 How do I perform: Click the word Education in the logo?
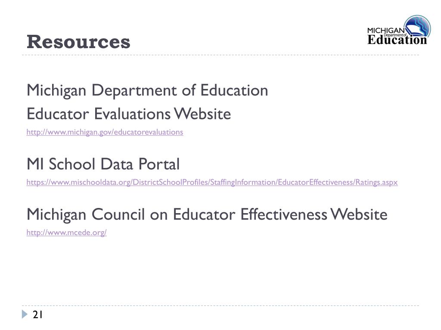tap(397, 40)
